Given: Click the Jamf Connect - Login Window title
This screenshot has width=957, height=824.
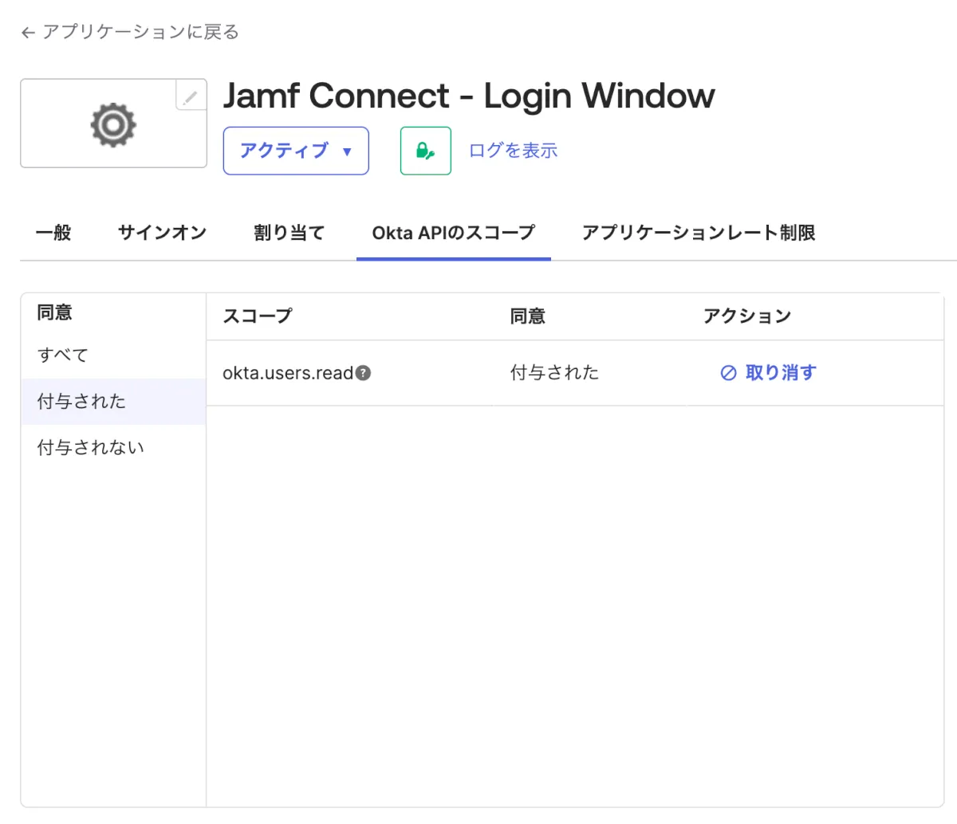Looking at the screenshot, I should 469,96.
